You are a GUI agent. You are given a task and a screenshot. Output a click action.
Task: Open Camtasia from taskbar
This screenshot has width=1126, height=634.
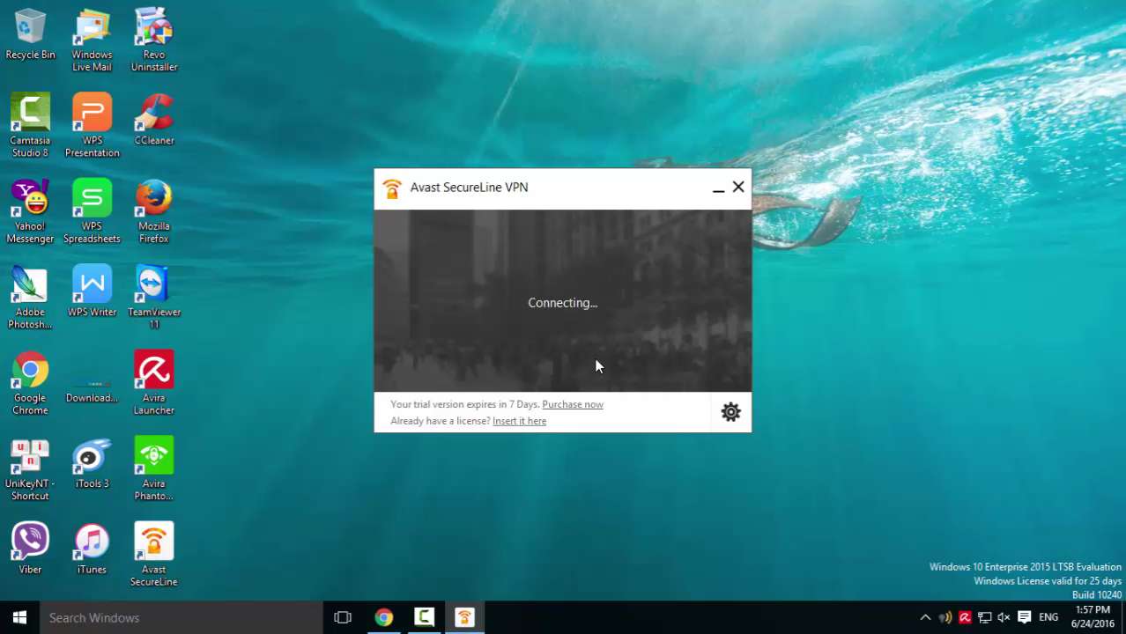pyautogui.click(x=424, y=617)
